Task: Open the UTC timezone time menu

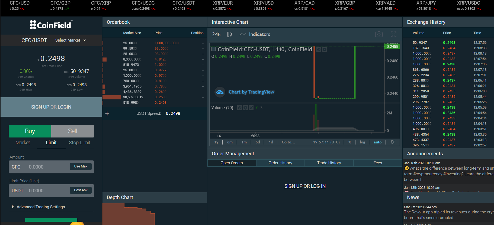Action: [326, 142]
